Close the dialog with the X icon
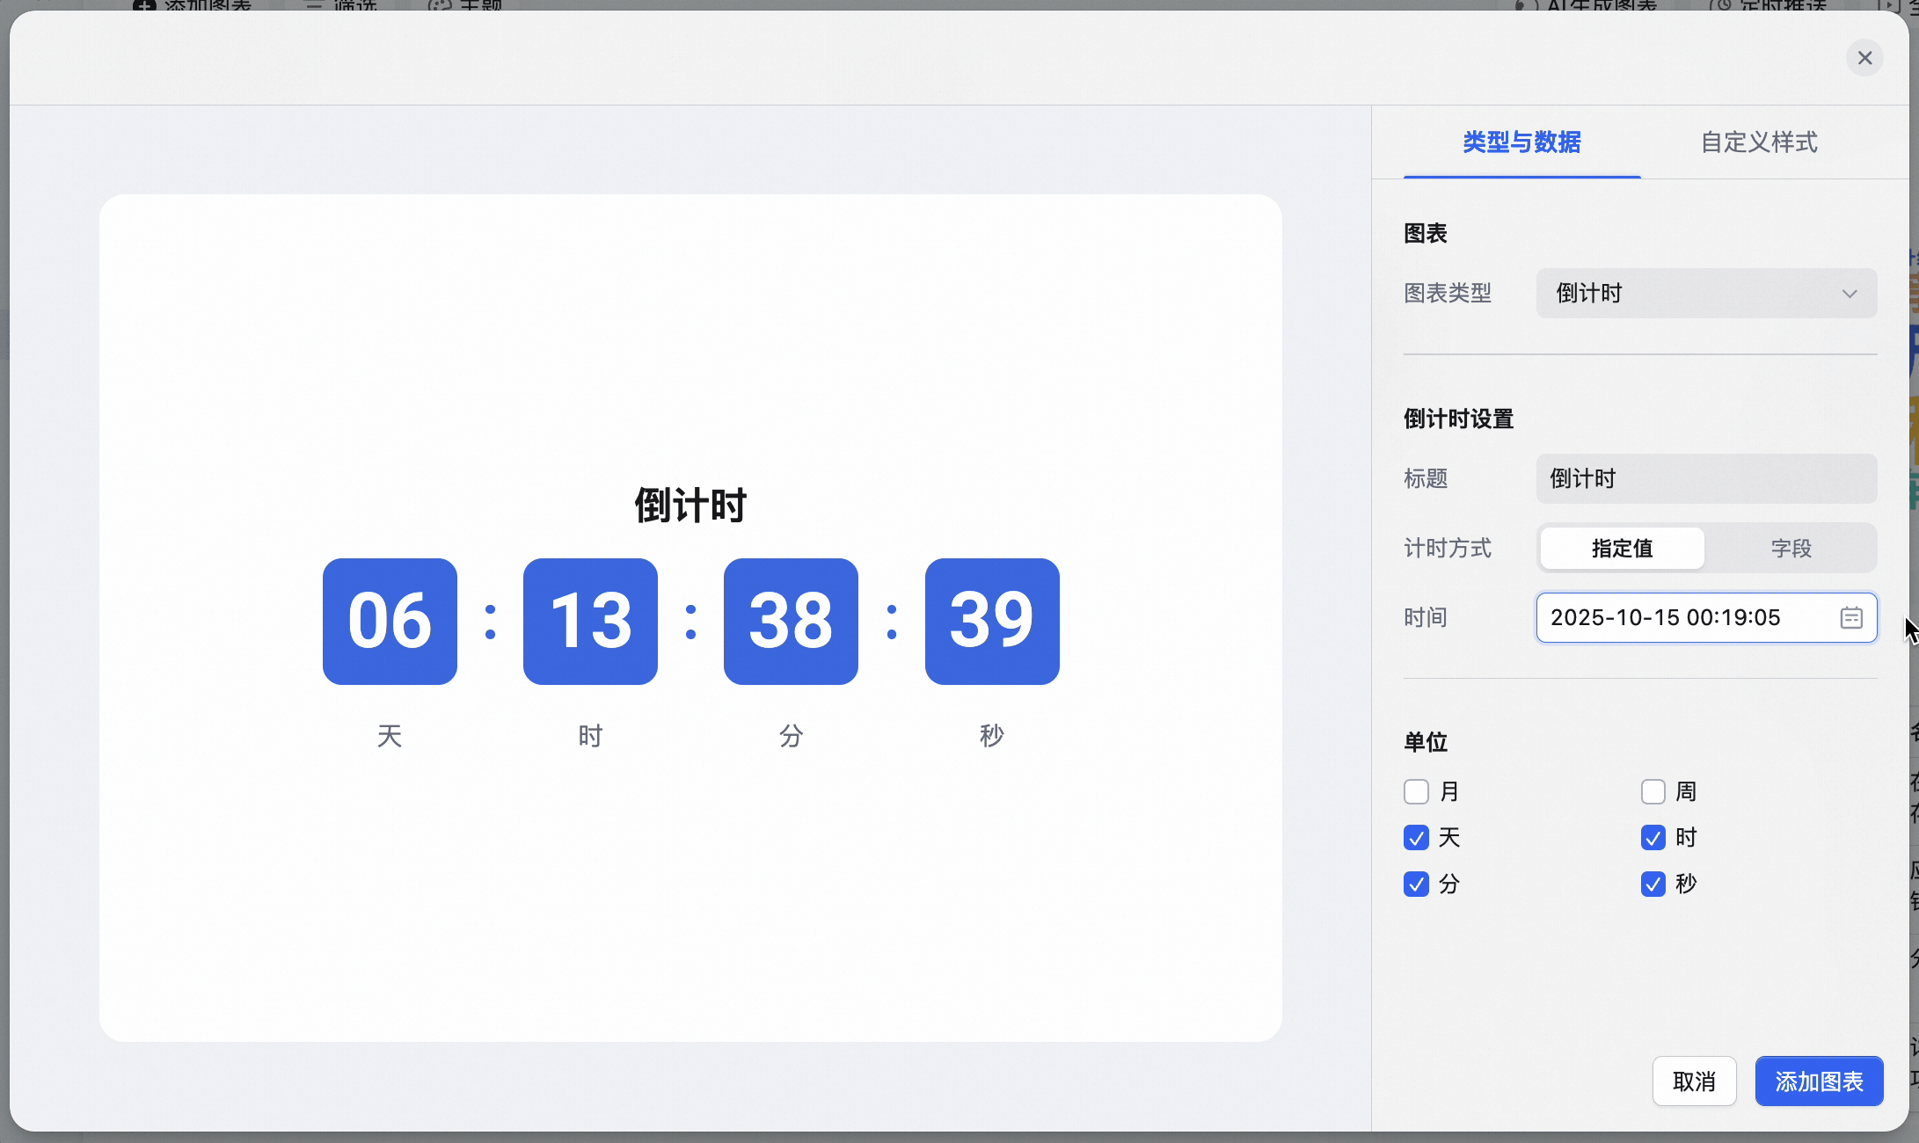The width and height of the screenshot is (1919, 1143). point(1864,58)
